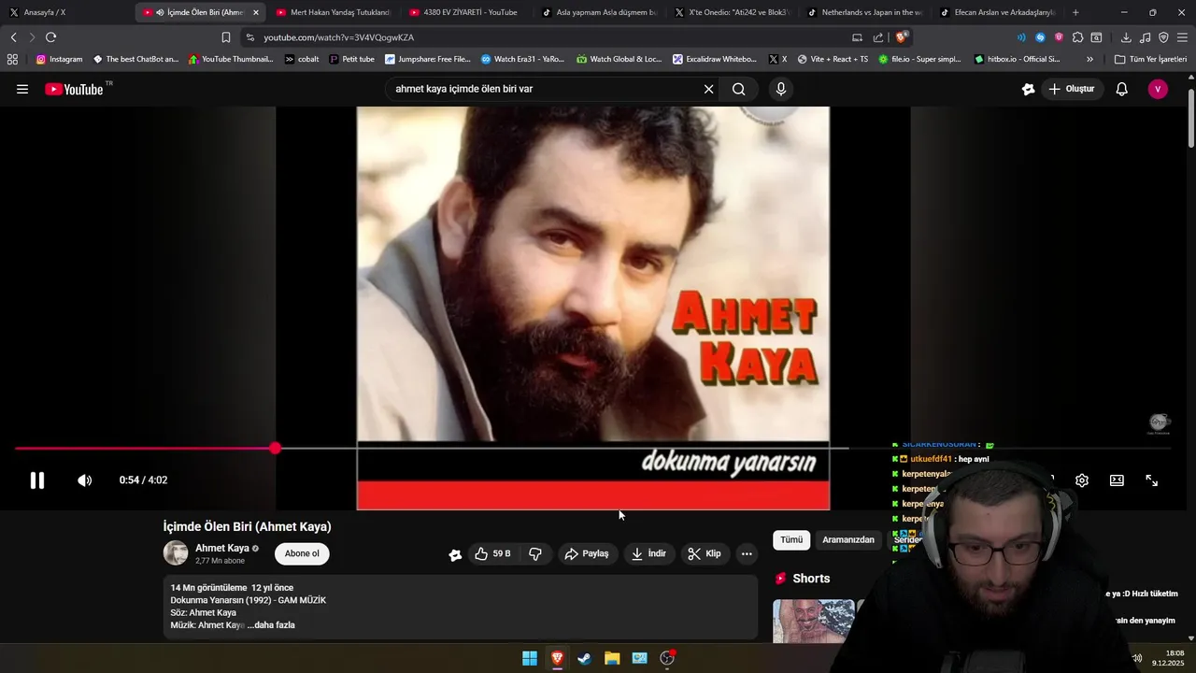Expand description with ...daha fazla
1196x673 pixels.
pyautogui.click(x=271, y=625)
